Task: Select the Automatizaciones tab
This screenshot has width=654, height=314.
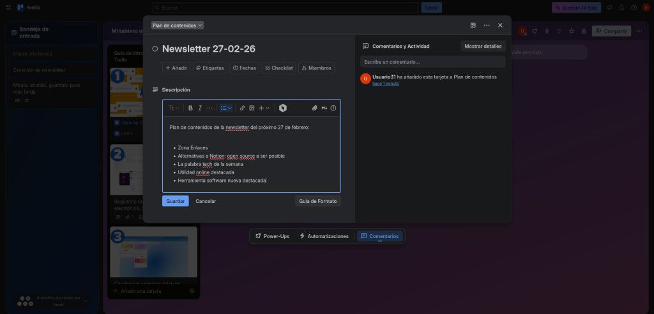Action: click(x=324, y=236)
